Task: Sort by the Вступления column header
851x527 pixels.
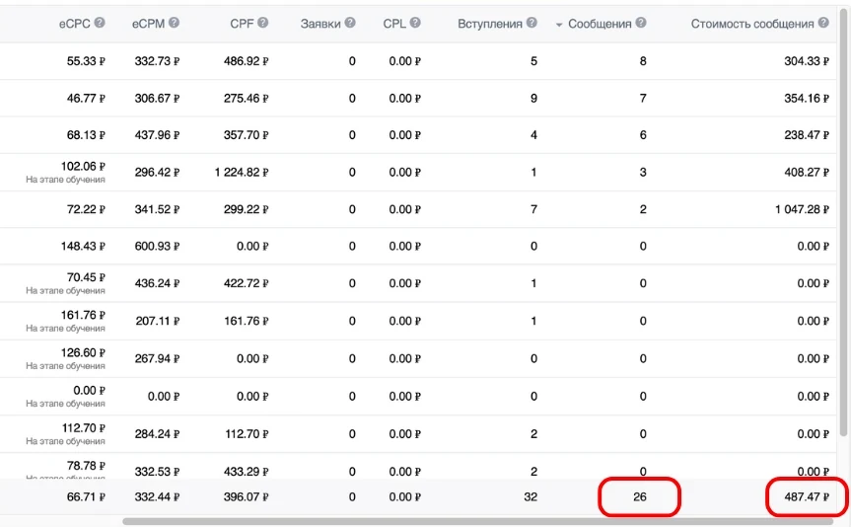Action: [489, 24]
